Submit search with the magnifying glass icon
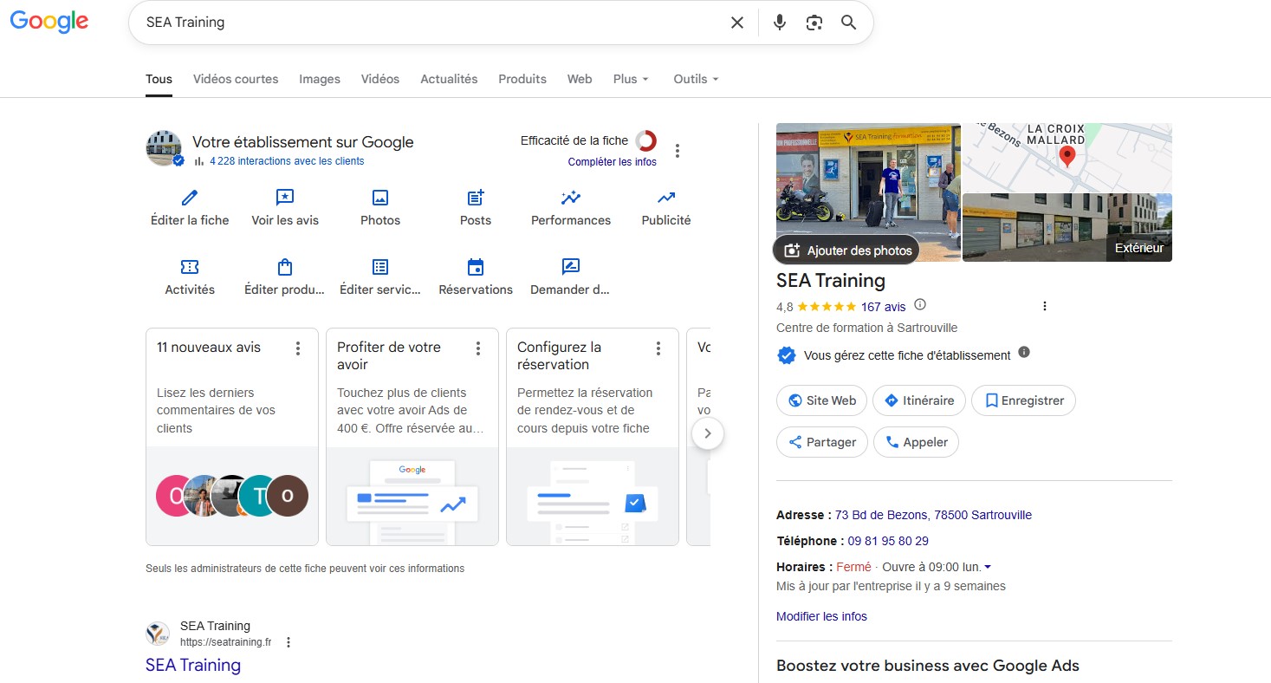 [849, 23]
